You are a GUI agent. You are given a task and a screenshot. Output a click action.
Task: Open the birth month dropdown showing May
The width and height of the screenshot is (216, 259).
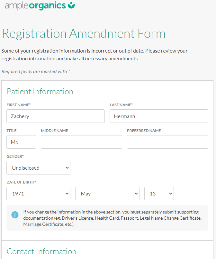click(x=107, y=194)
